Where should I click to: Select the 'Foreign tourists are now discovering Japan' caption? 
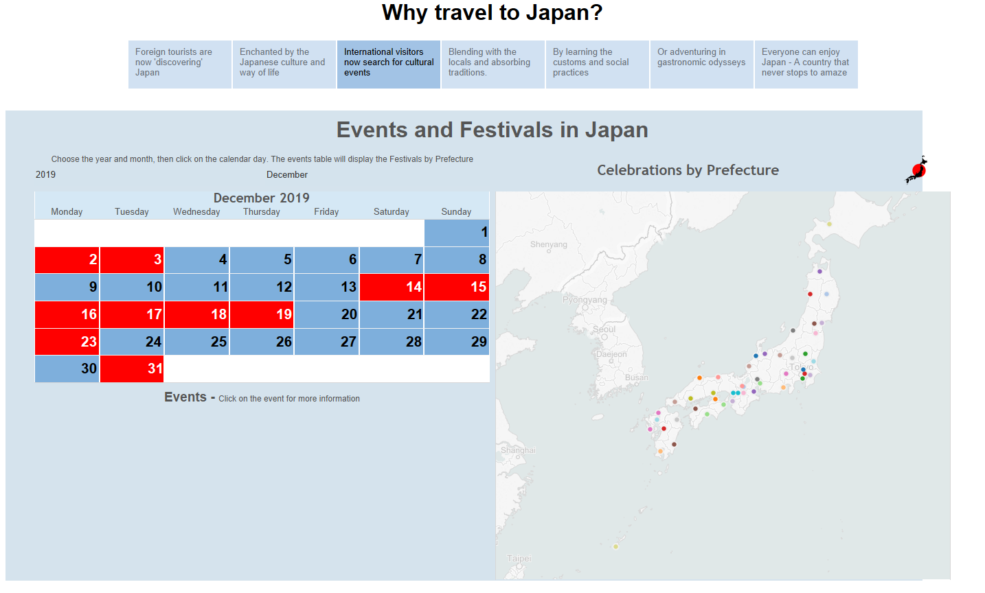179,64
